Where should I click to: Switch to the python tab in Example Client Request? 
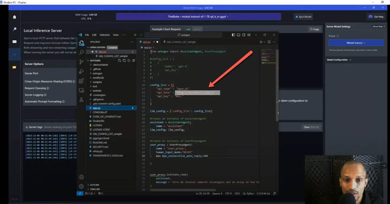[x=197, y=29]
